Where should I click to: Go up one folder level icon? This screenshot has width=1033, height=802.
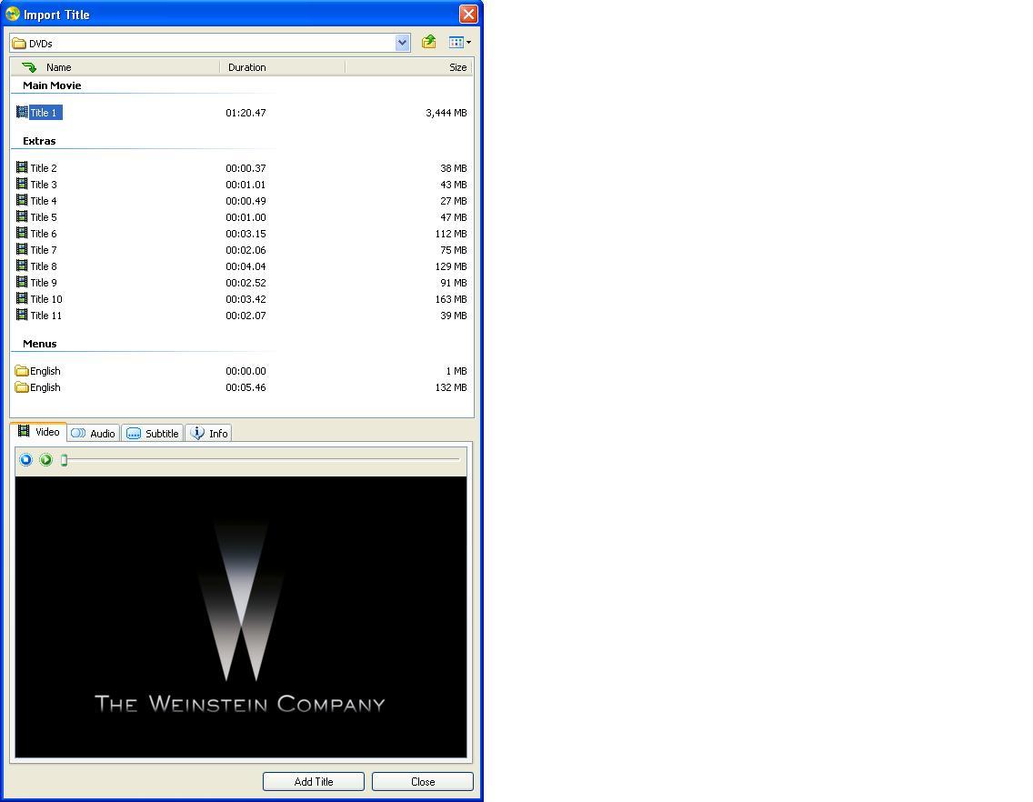pyautogui.click(x=429, y=42)
